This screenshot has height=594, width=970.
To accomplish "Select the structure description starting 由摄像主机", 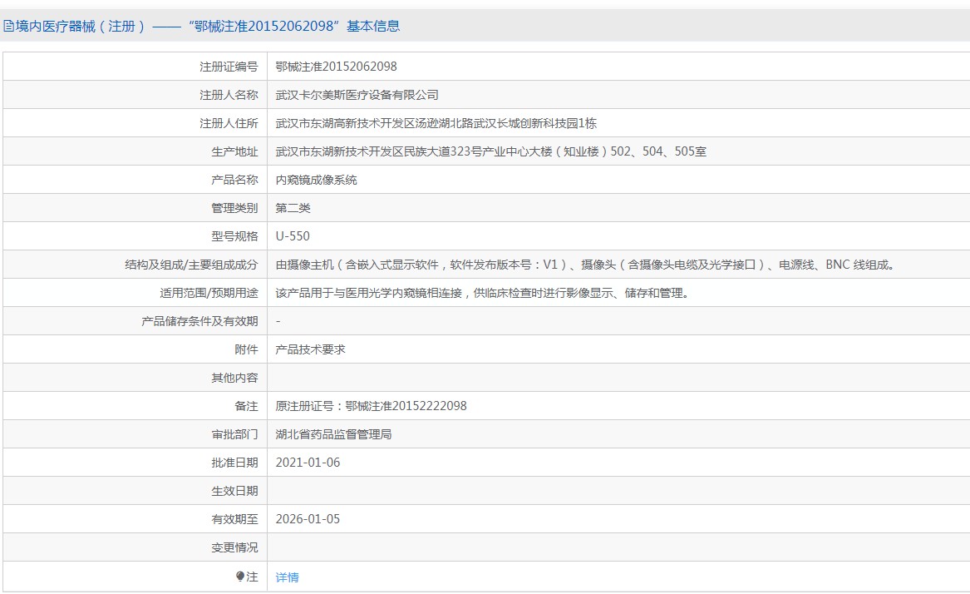I will pos(584,265).
